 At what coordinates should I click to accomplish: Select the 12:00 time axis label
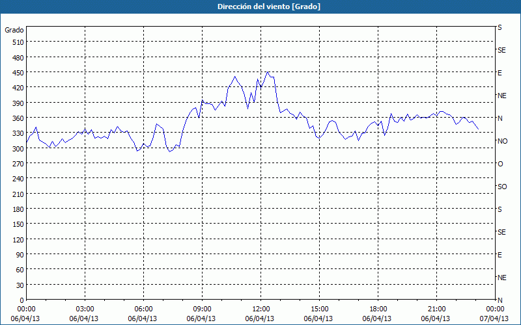261,309
